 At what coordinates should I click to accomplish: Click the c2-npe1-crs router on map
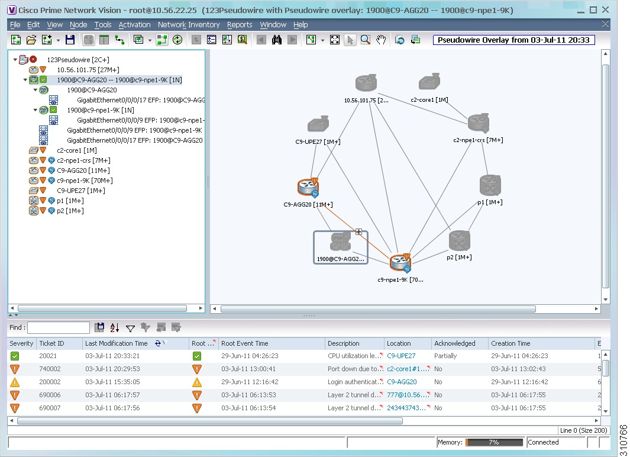(x=478, y=123)
